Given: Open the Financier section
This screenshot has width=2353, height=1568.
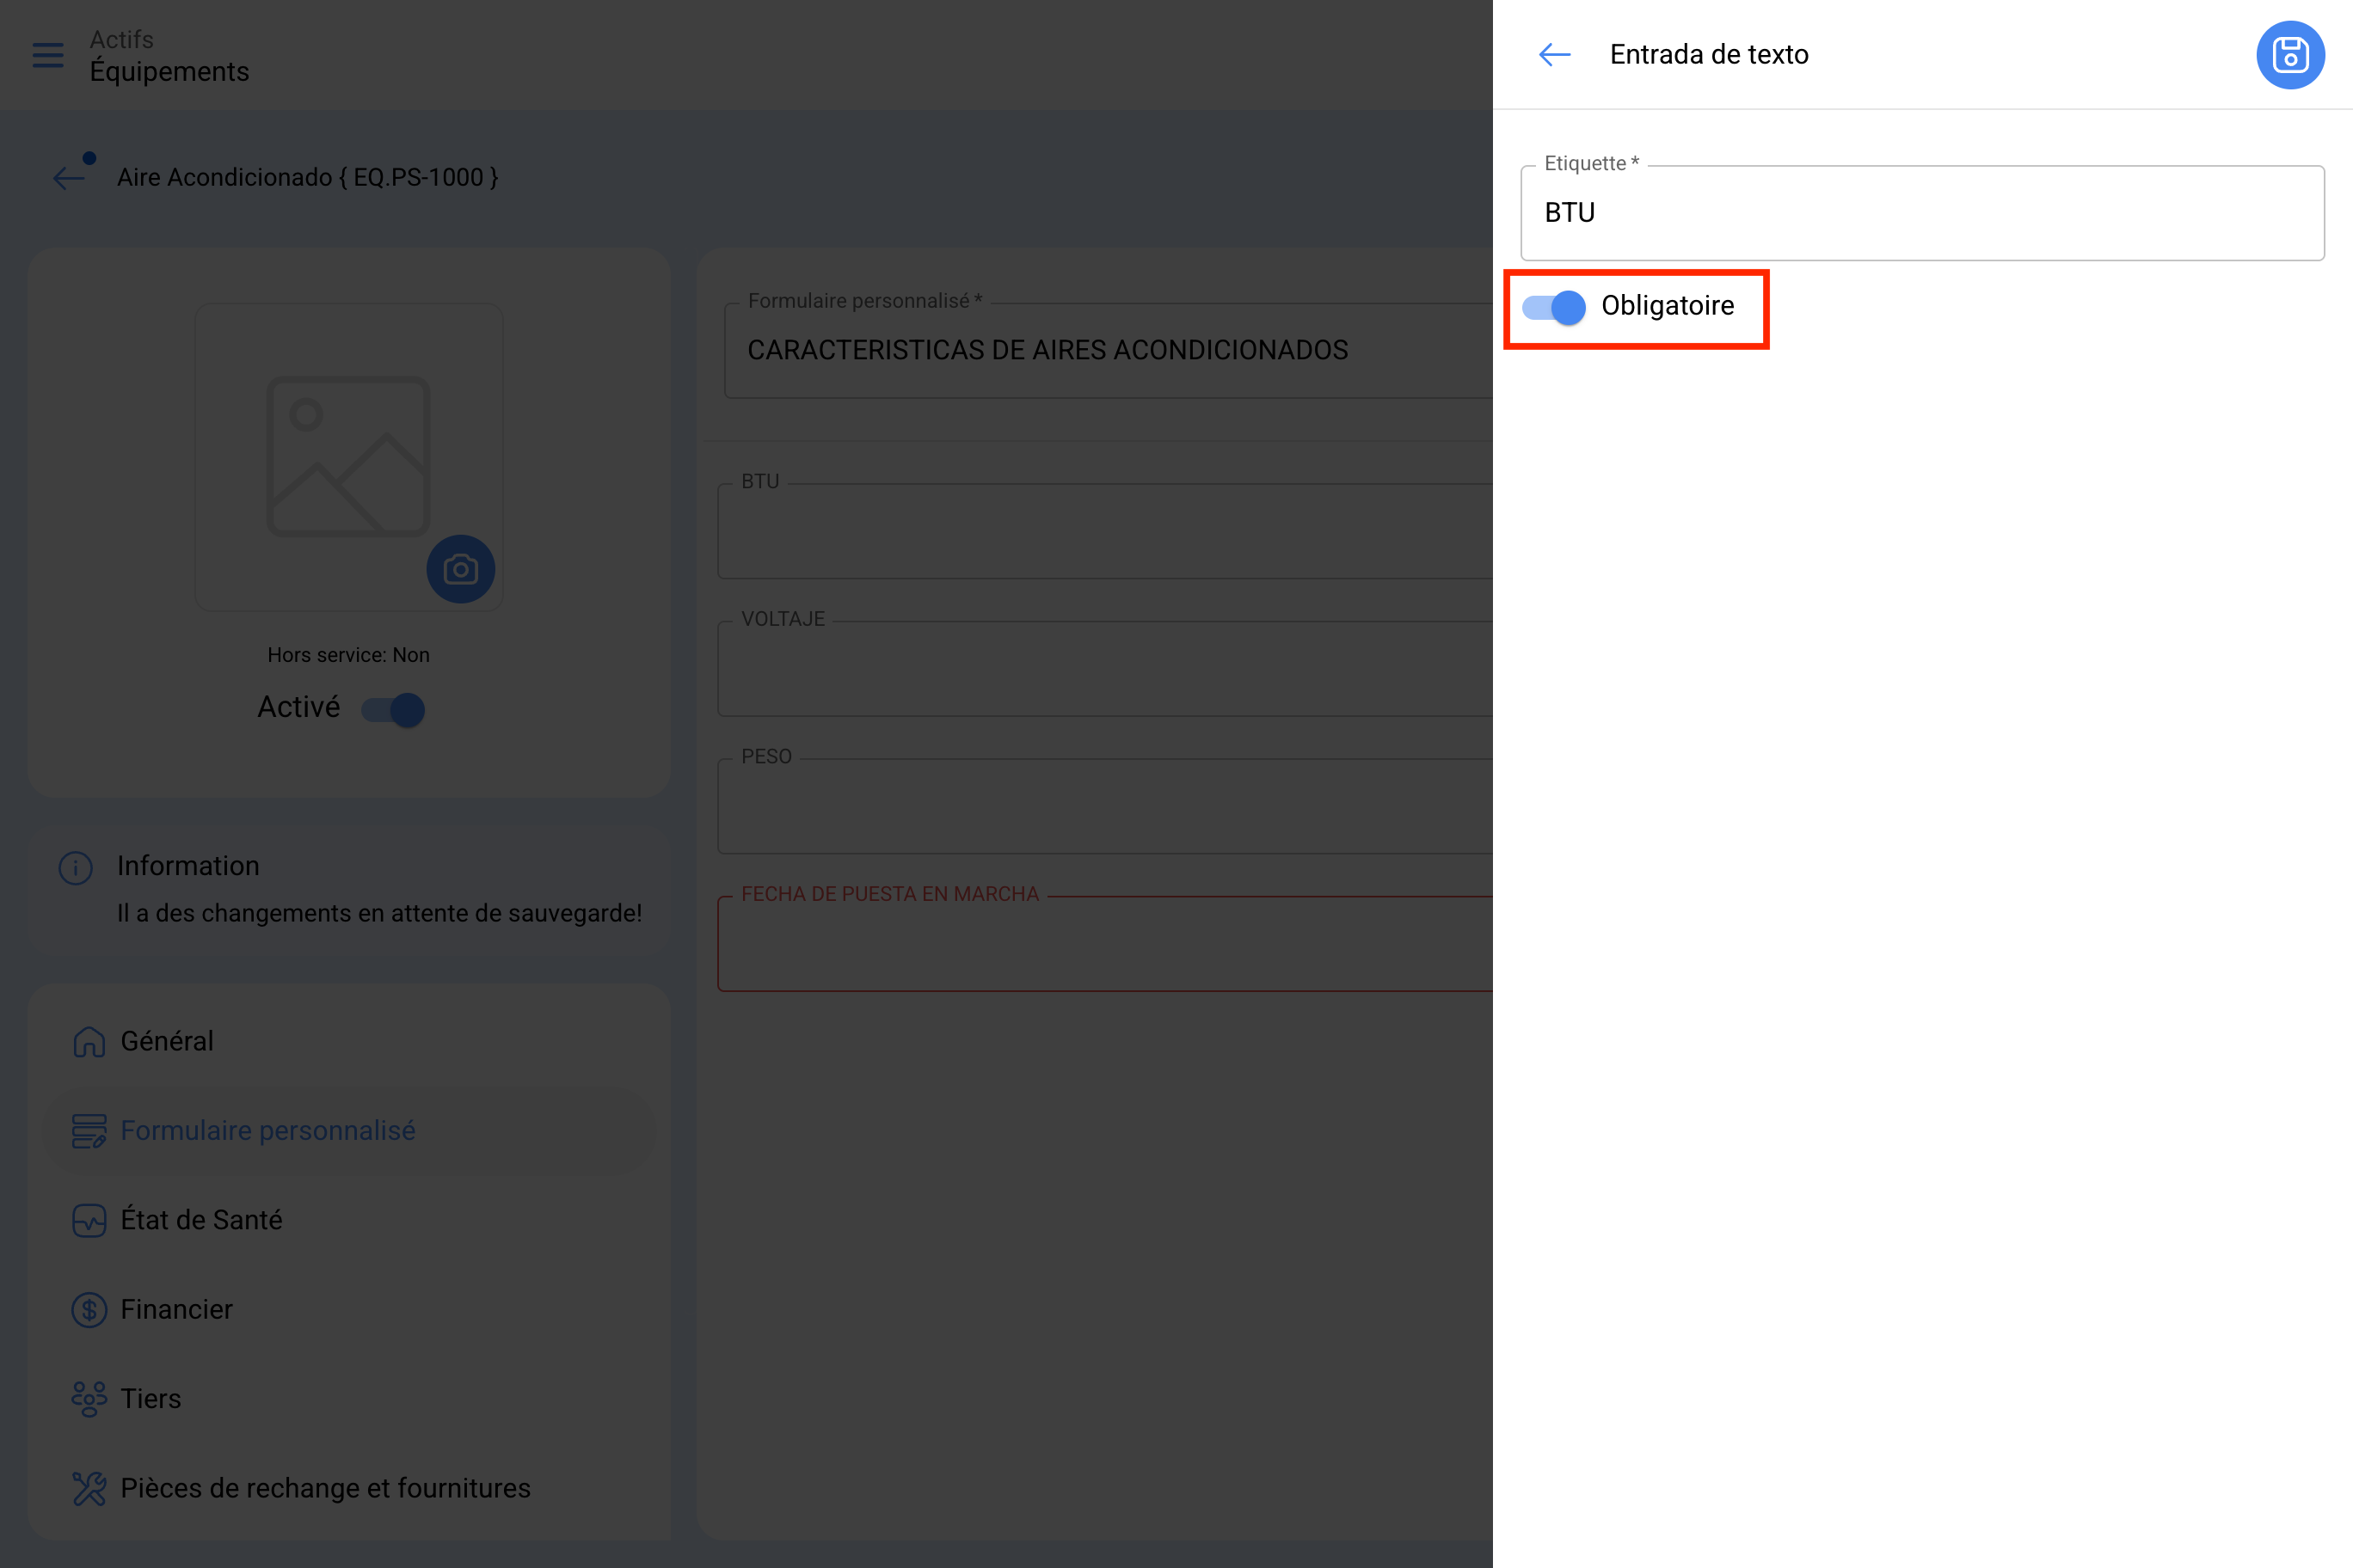Looking at the screenshot, I should point(350,1310).
